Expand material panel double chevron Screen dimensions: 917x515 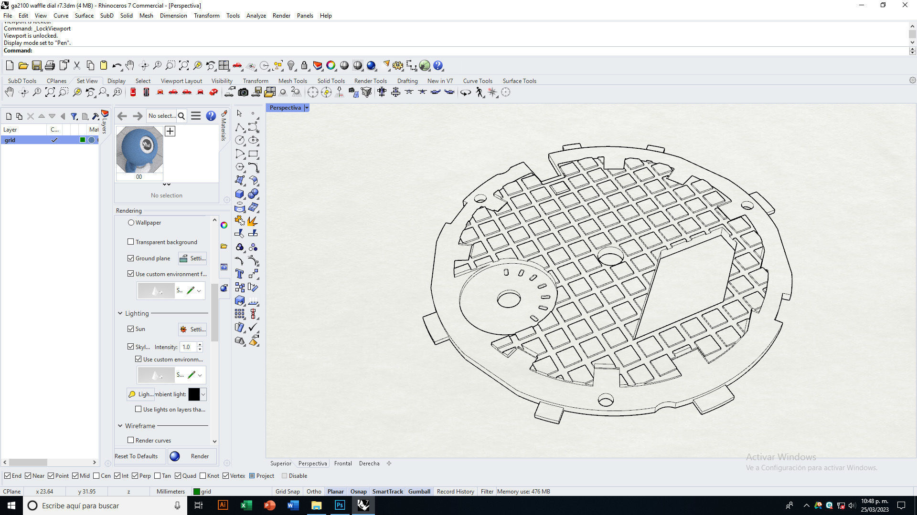pos(166,185)
